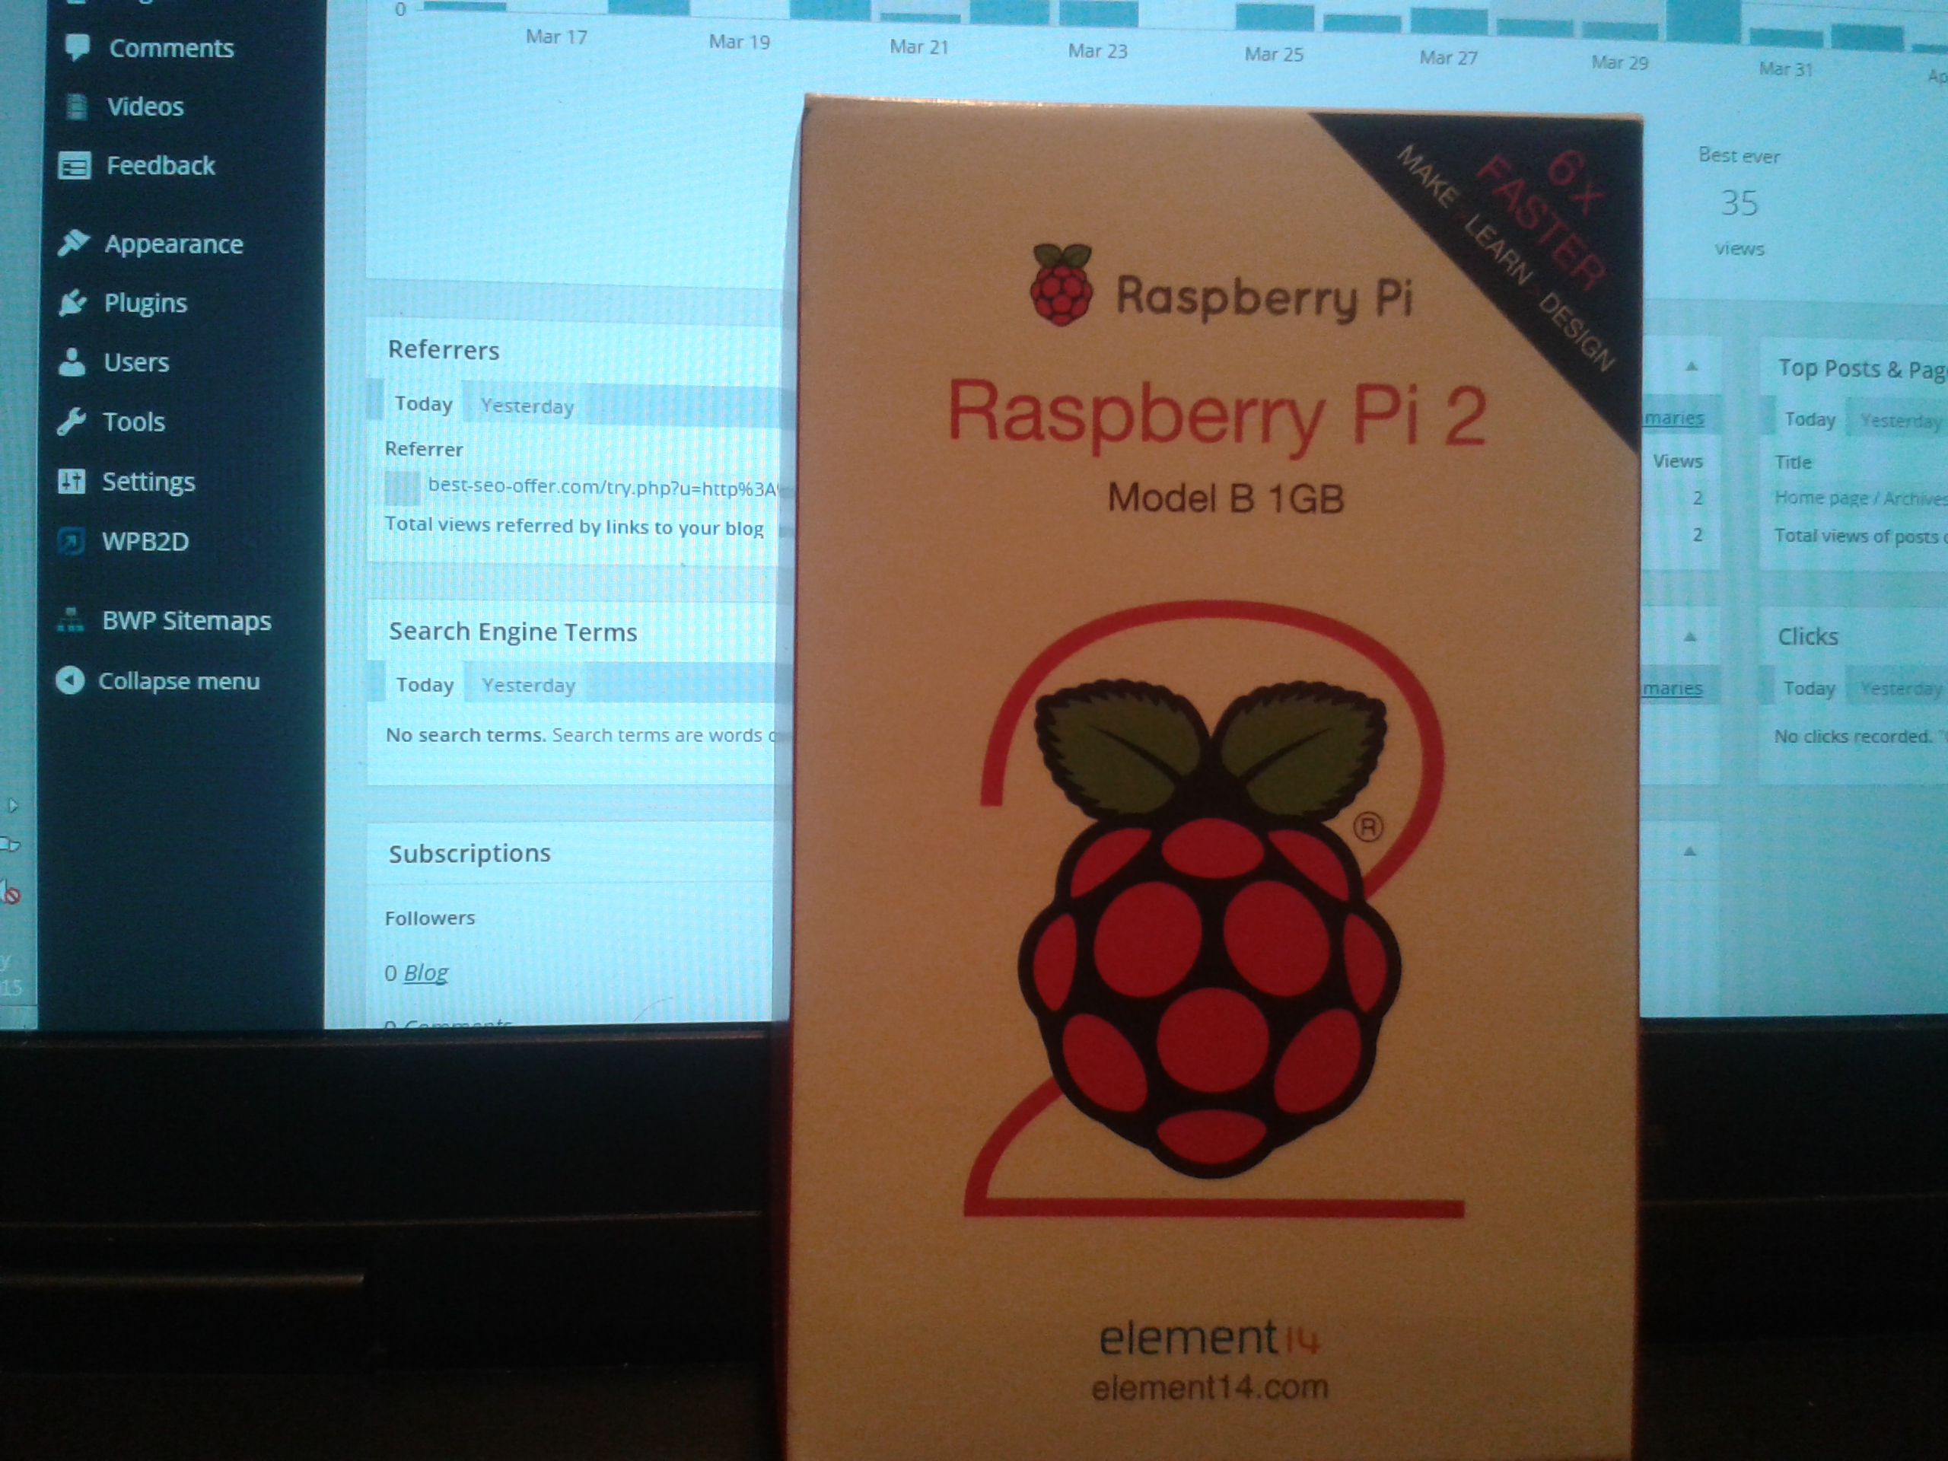Click the Mar 21 chart date label
The width and height of the screenshot is (1948, 1461).
(x=918, y=46)
